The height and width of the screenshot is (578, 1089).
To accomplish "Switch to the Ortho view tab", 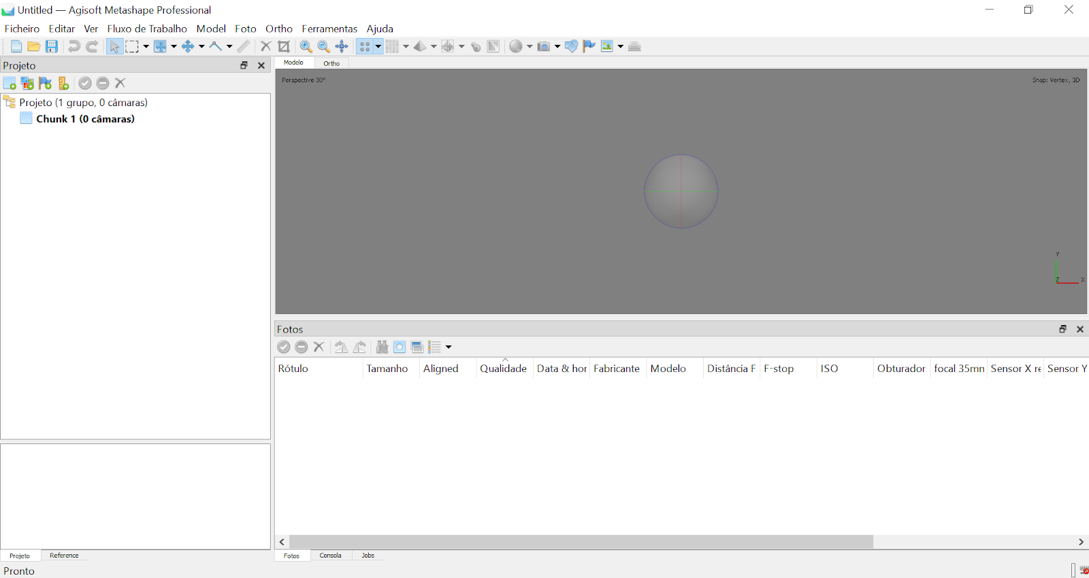I will pyautogui.click(x=331, y=63).
